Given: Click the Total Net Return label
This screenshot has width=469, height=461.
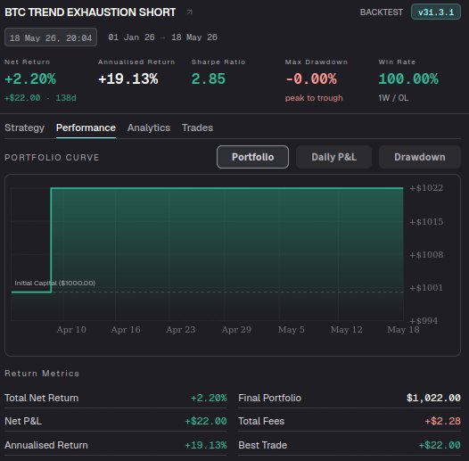Looking at the screenshot, I should pyautogui.click(x=42, y=399).
